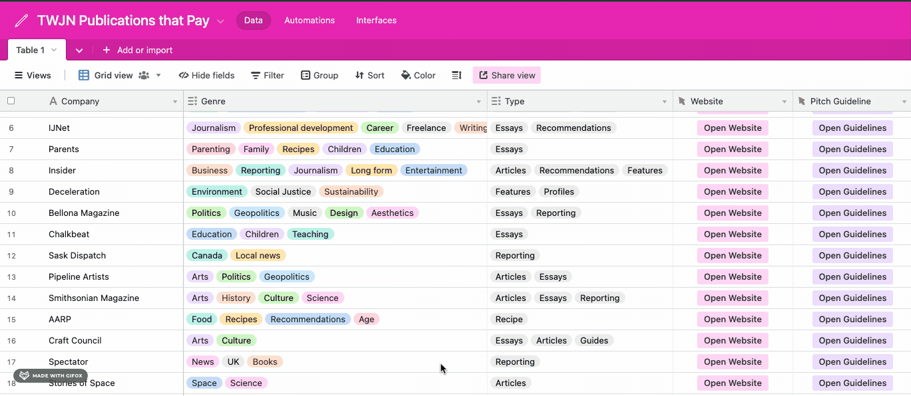Click Hide fields
This screenshot has width=911, height=396.
pos(206,76)
